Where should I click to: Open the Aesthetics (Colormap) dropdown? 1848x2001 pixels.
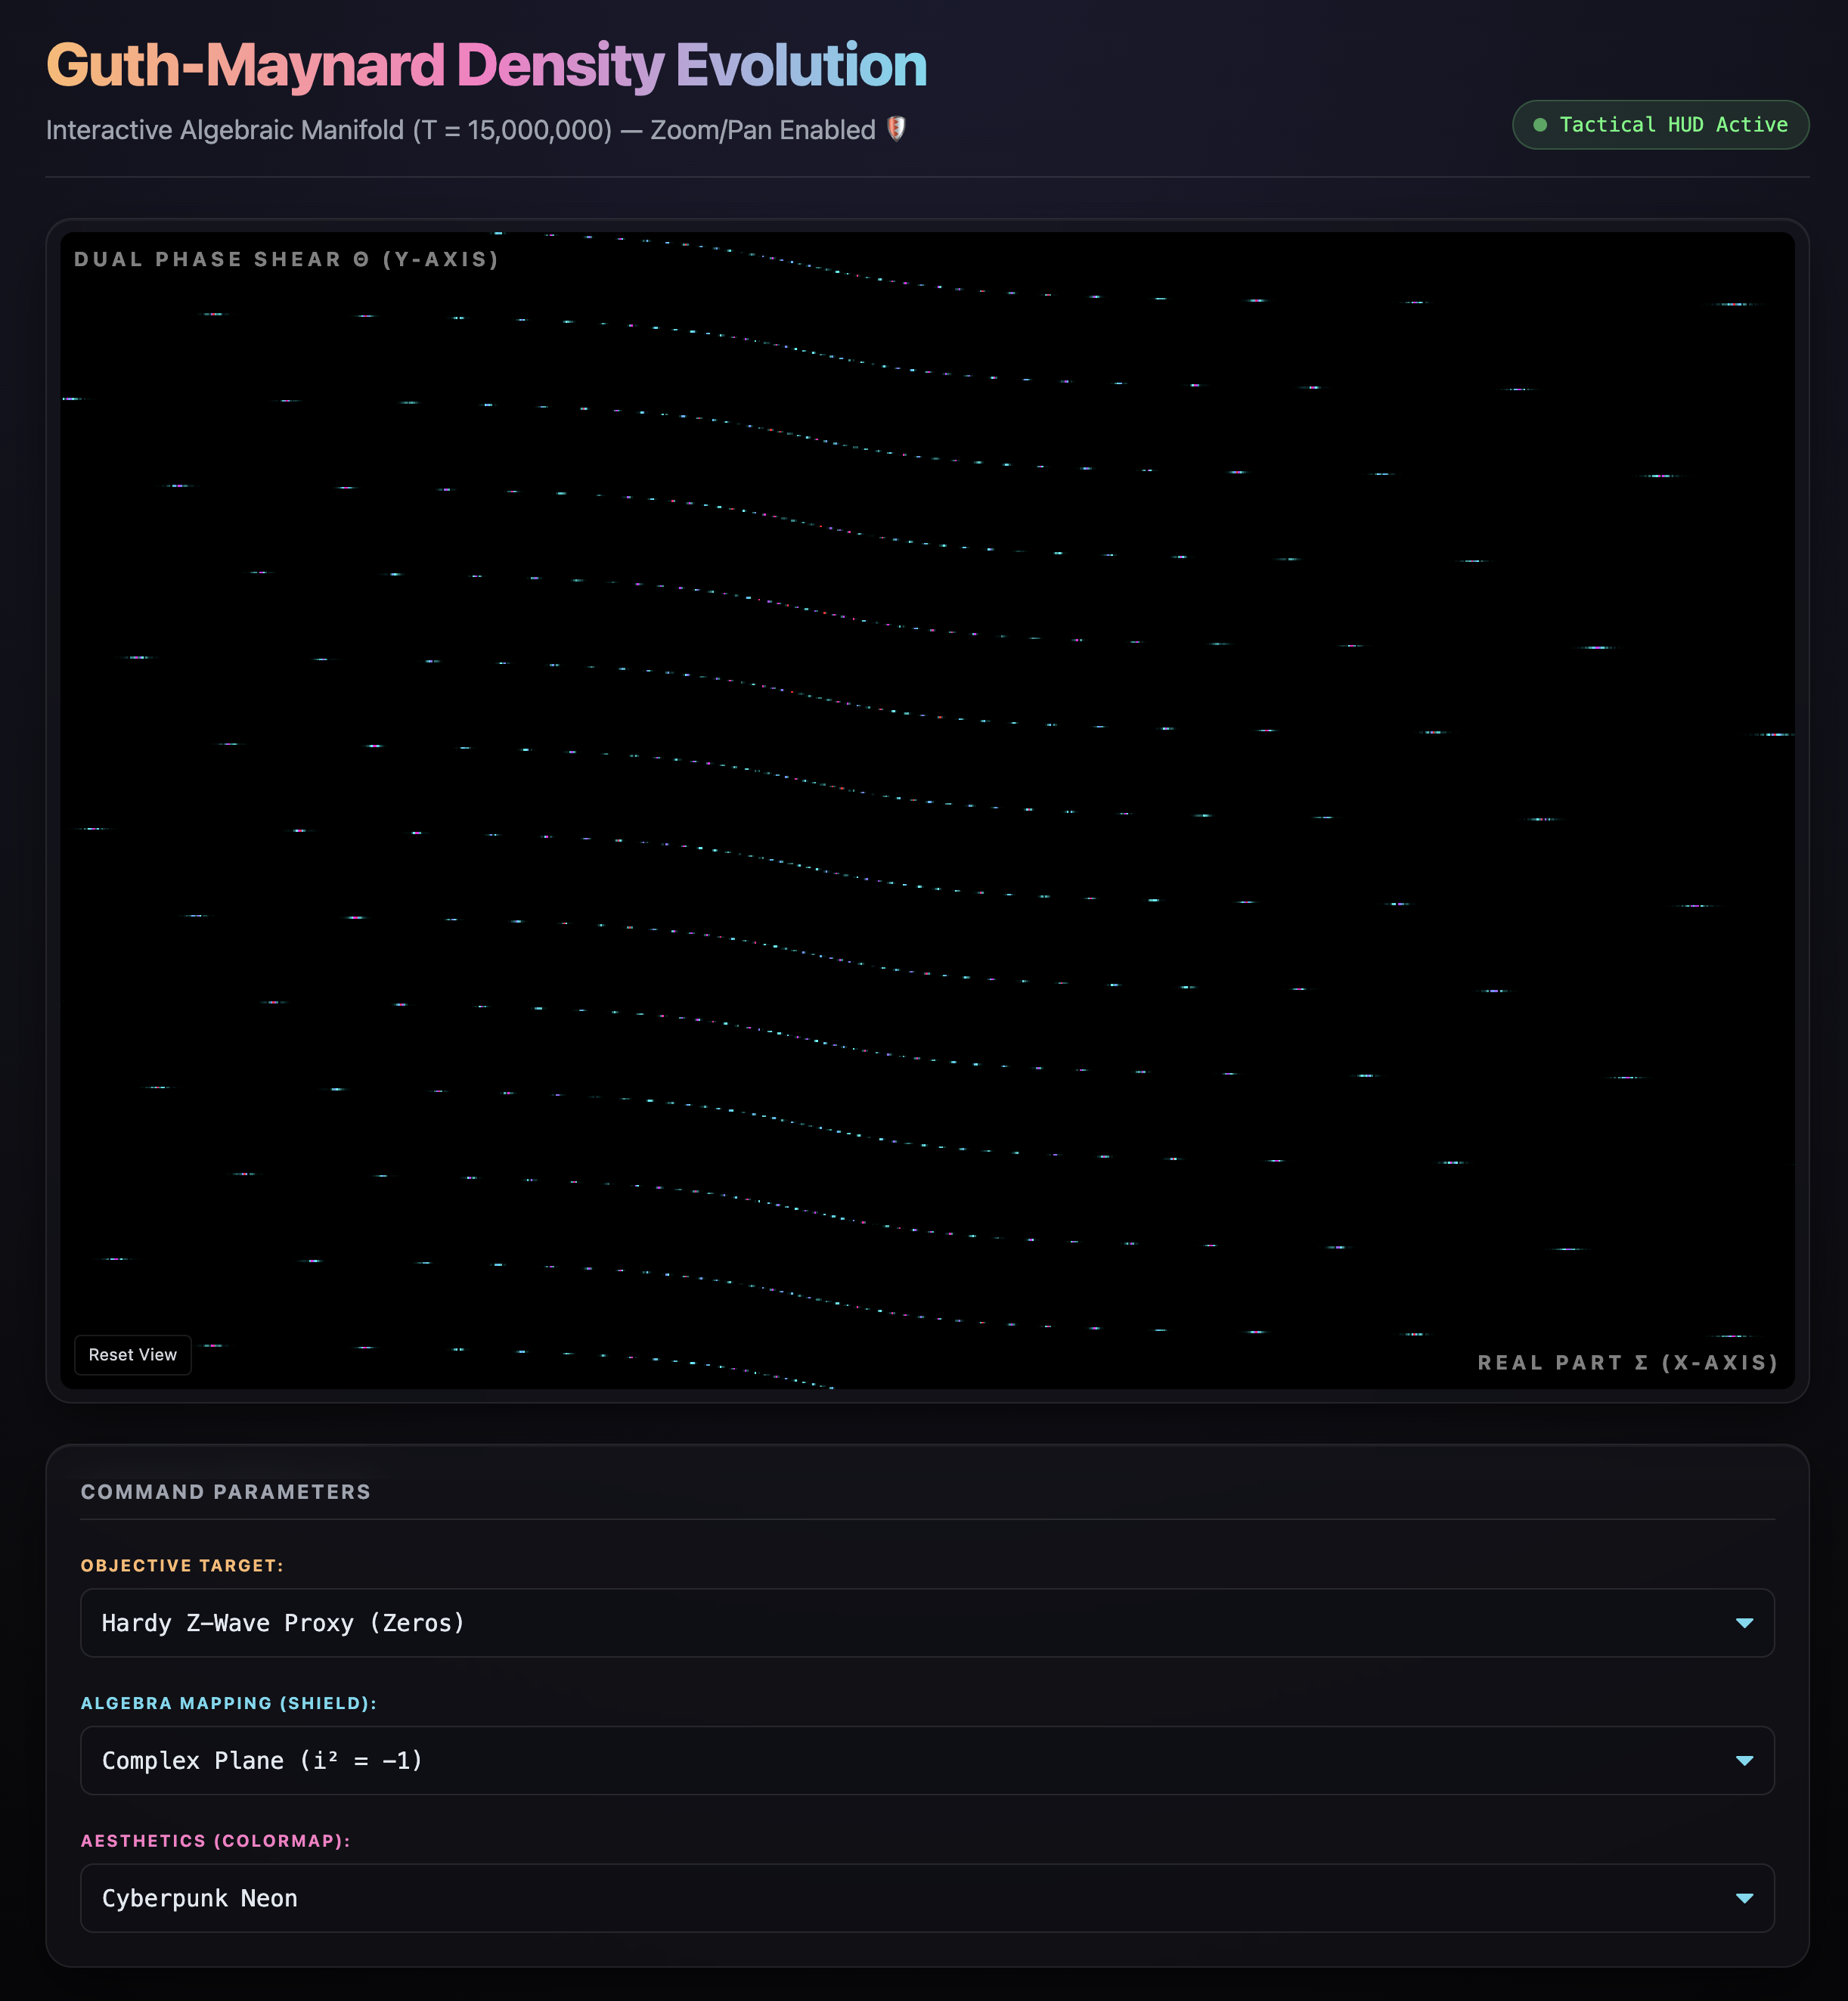tap(927, 1897)
